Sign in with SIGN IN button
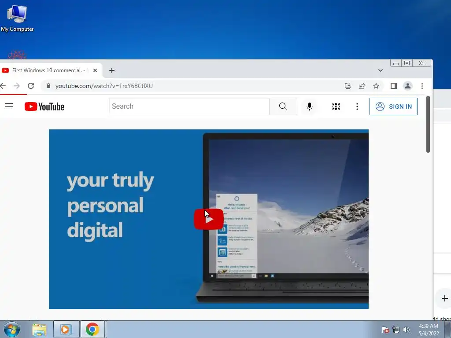The image size is (451, 338). pos(393,107)
